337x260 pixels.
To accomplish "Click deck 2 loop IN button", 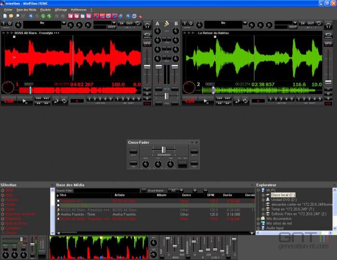I will 303,23.
